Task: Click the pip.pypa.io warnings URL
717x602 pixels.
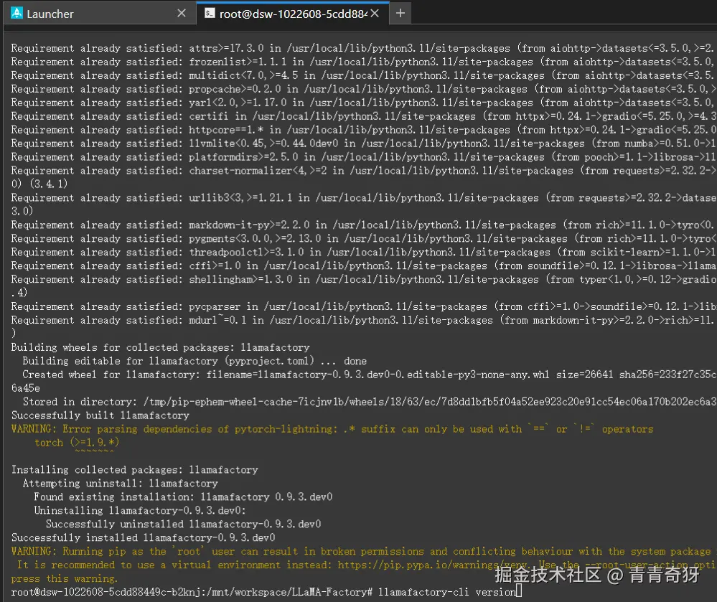Action: [434, 565]
